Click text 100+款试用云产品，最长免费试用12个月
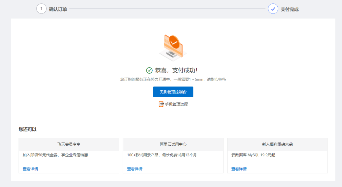Viewport: 342px width, 187px height. (162, 155)
